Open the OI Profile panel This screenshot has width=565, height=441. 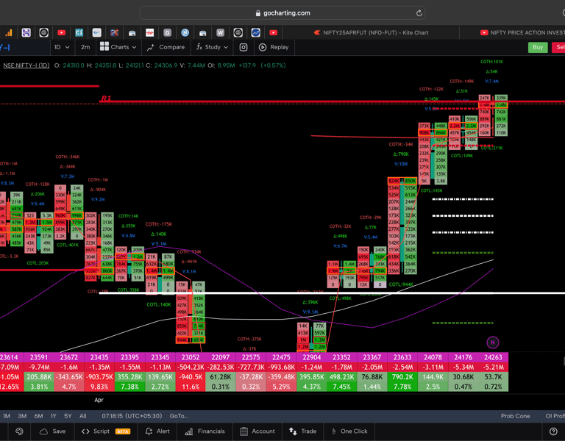[555, 416]
